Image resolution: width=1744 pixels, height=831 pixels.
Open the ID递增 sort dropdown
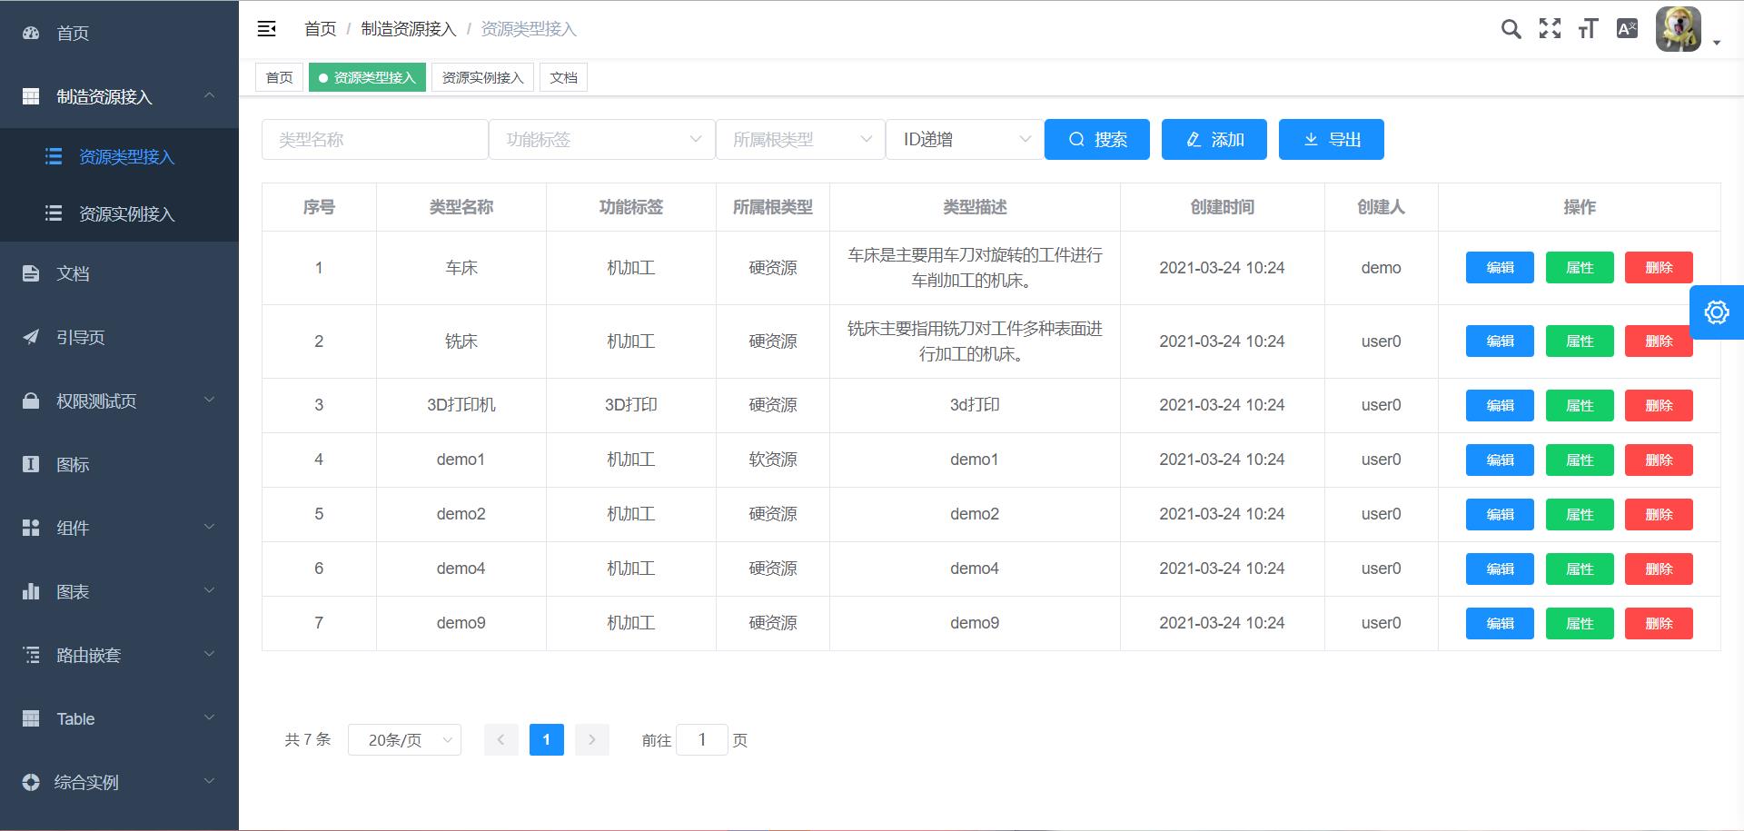(965, 140)
